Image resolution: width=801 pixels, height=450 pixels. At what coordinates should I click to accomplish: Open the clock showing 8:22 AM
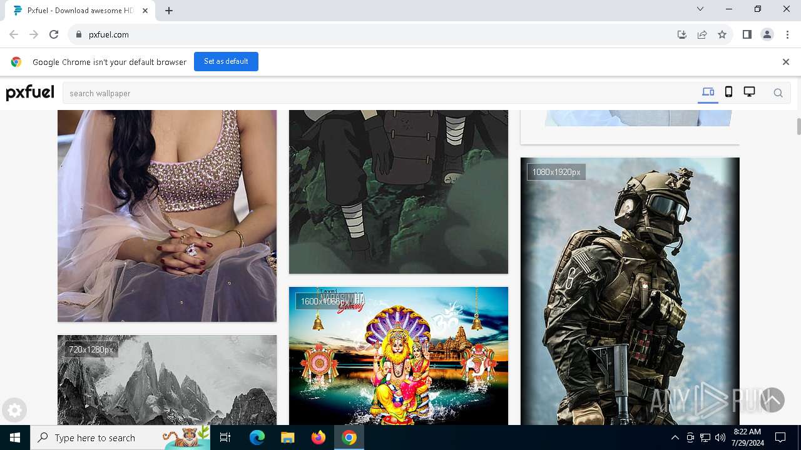pos(747,437)
